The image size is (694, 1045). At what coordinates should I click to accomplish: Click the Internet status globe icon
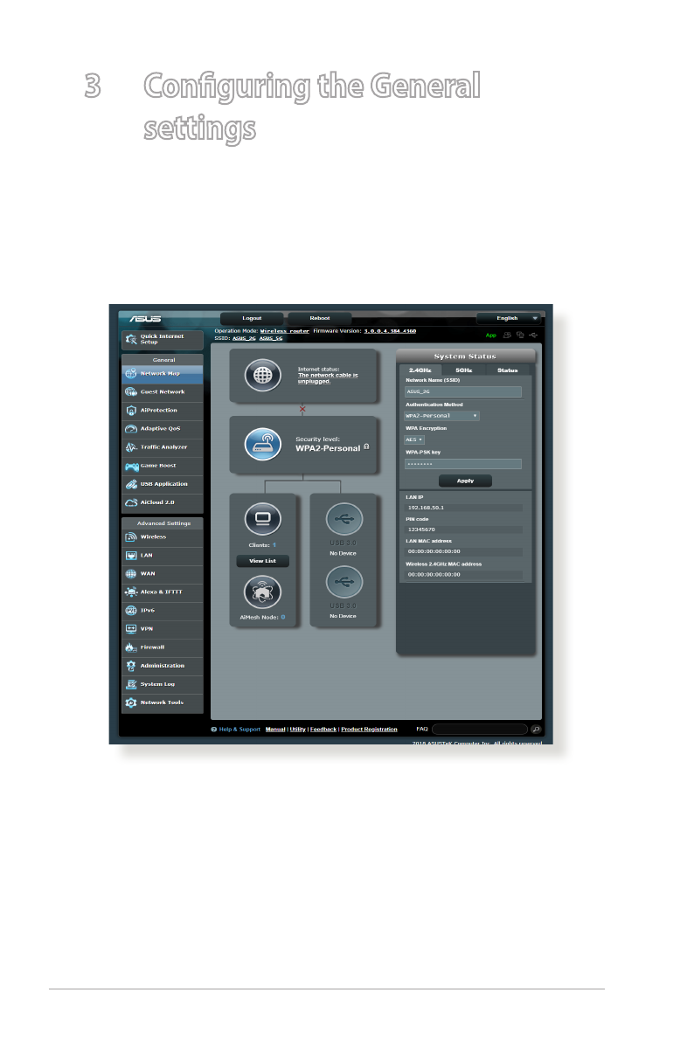pos(262,375)
